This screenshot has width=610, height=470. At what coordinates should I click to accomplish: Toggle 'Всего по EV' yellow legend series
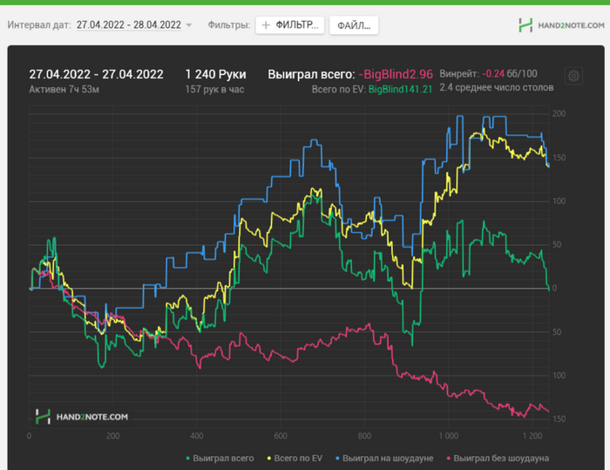(x=295, y=459)
